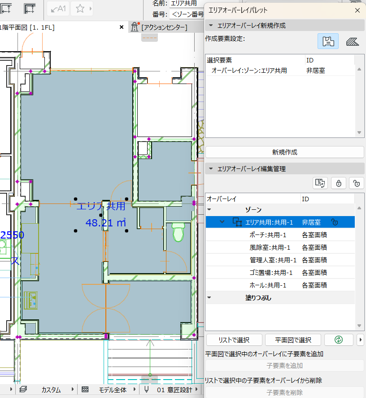Click the 子要素を削除 button
The height and width of the screenshot is (398, 366).
click(285, 393)
